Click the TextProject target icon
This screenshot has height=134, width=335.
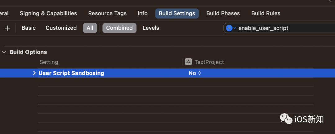coord(188,62)
